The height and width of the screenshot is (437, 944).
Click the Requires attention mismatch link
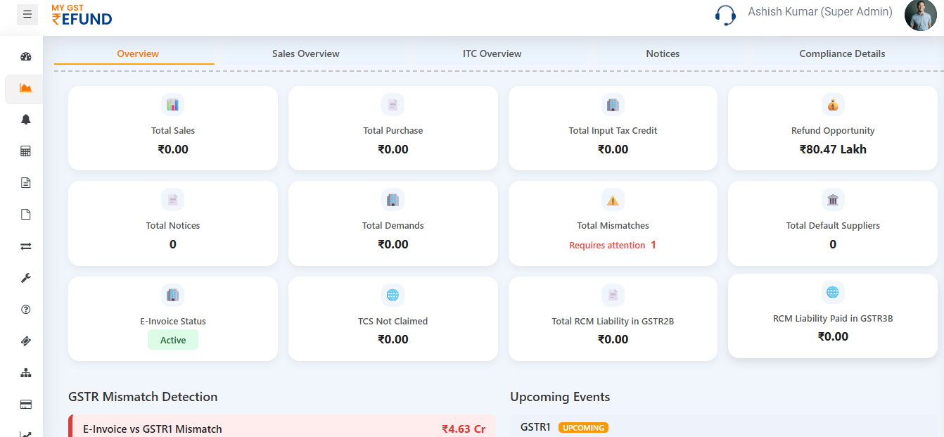click(x=613, y=244)
